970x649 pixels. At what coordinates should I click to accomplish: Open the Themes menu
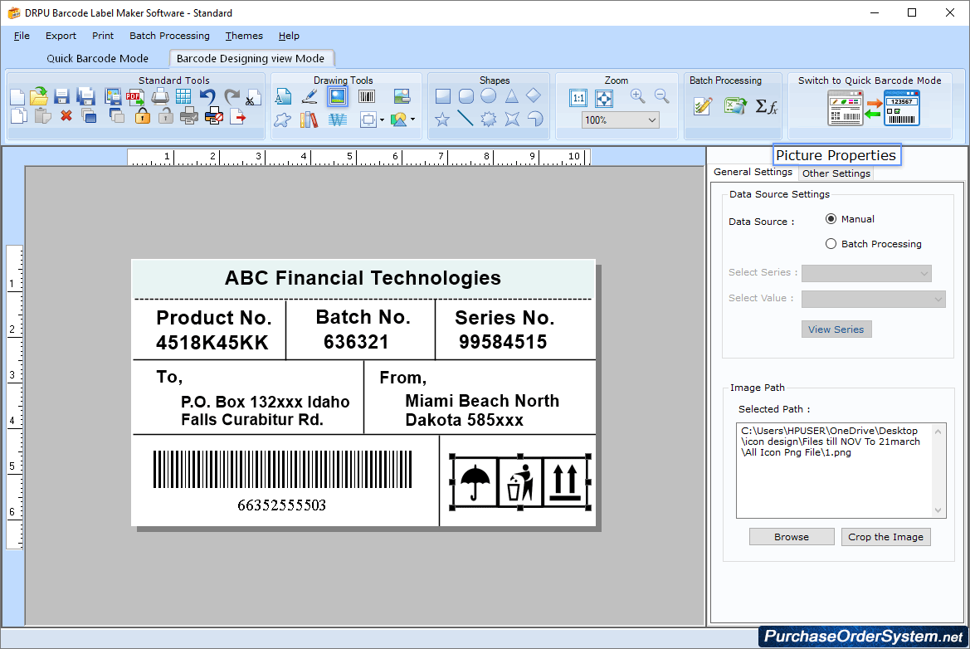pyautogui.click(x=244, y=36)
